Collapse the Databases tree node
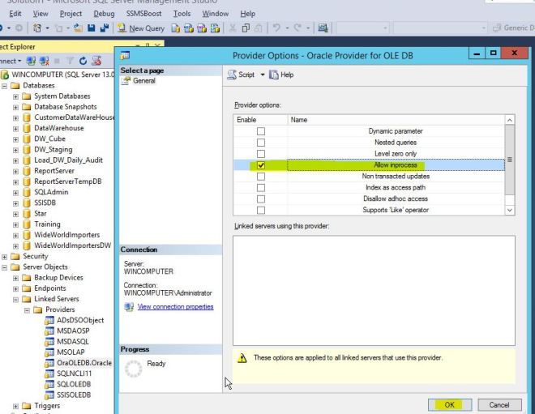Viewport: 535px width, 414px height. coord(6,86)
